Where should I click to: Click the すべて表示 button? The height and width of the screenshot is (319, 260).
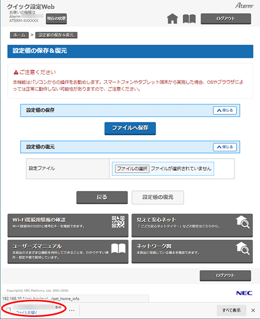231,310
